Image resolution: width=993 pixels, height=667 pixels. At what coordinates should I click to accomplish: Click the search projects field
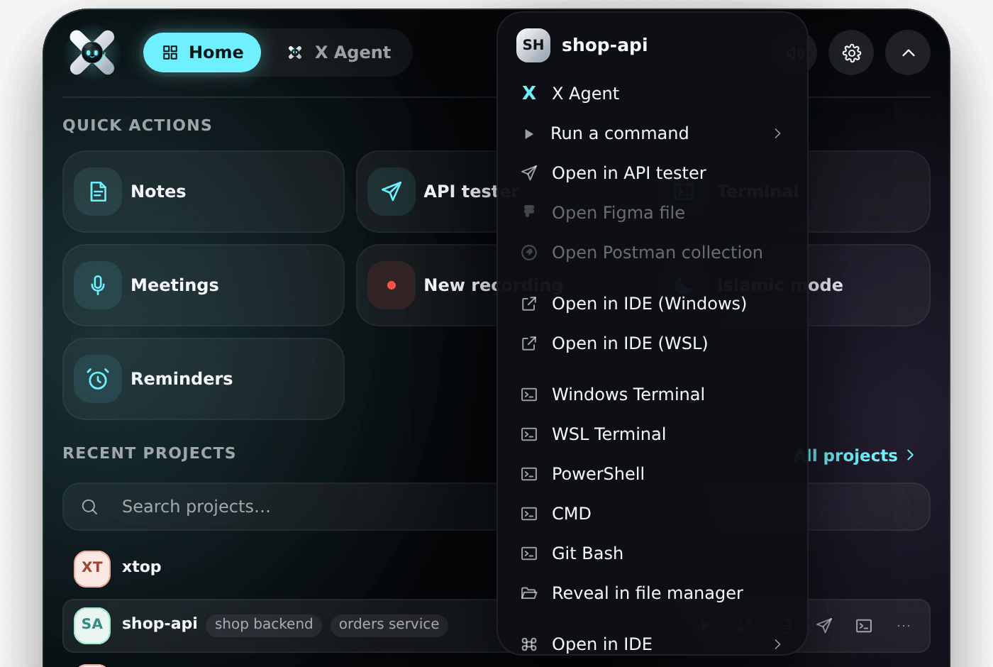click(x=496, y=507)
